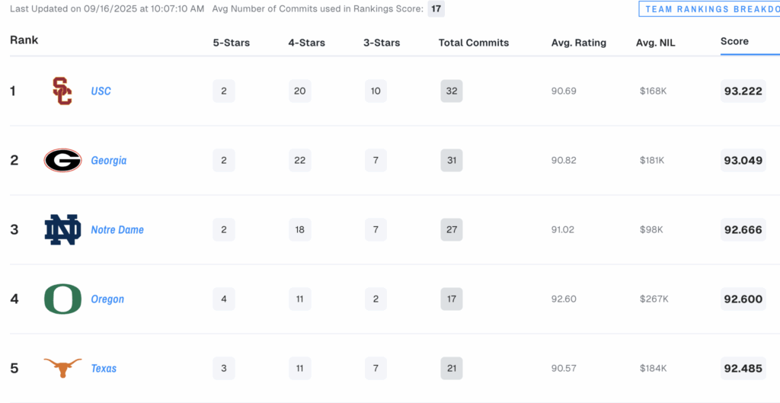Sort by the Score column header
780x403 pixels.
pos(735,41)
